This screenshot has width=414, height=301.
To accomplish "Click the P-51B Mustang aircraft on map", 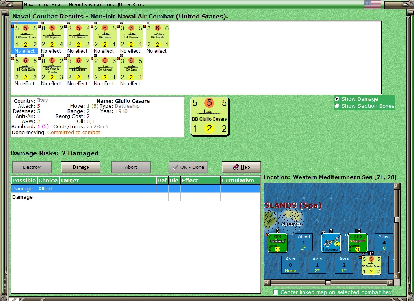I will point(358,243).
